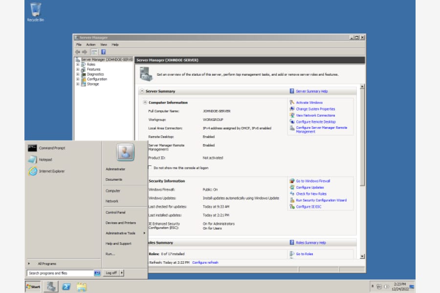
Task: Click the Log off button
Action: (111, 273)
